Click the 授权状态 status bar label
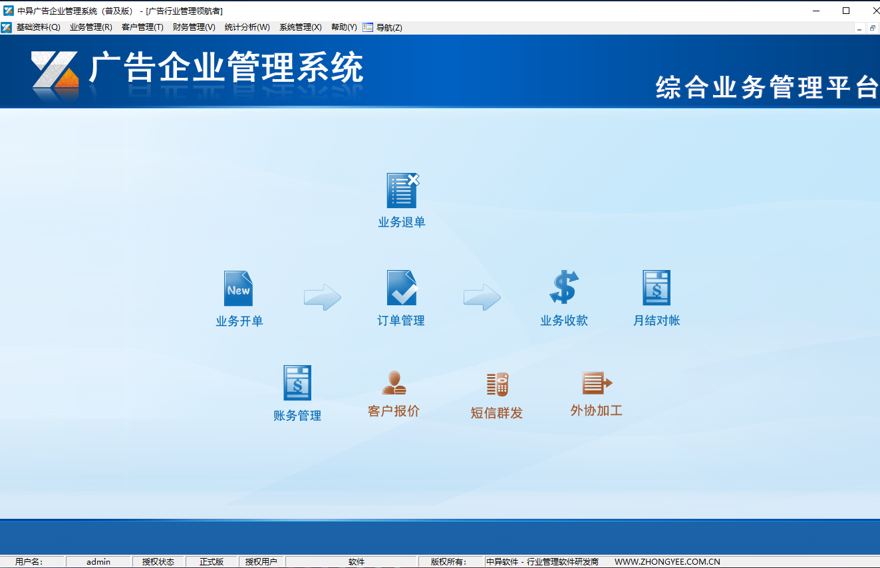 [x=158, y=562]
